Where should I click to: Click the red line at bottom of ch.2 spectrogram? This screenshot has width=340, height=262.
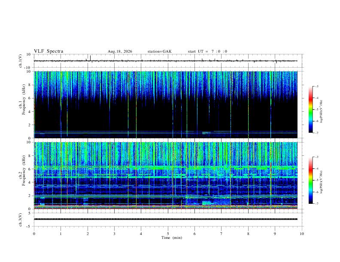click(x=166, y=208)
